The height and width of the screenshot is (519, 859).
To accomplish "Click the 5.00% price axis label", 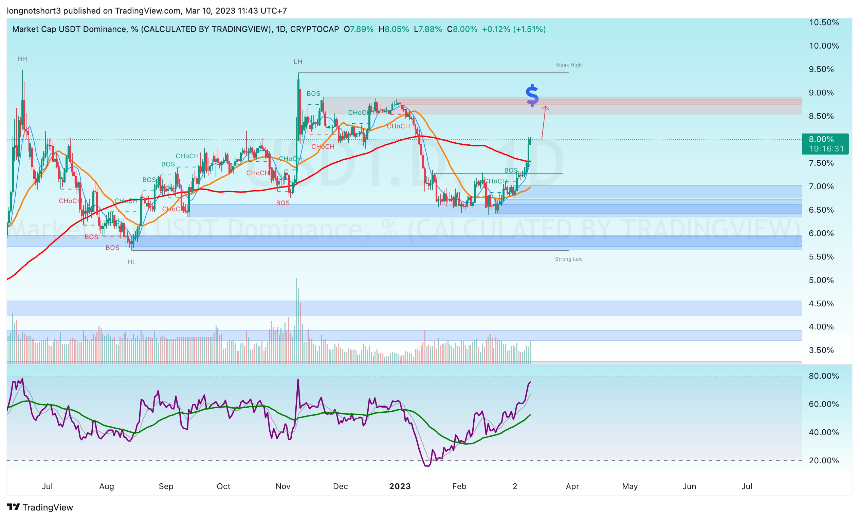I will click(x=821, y=280).
